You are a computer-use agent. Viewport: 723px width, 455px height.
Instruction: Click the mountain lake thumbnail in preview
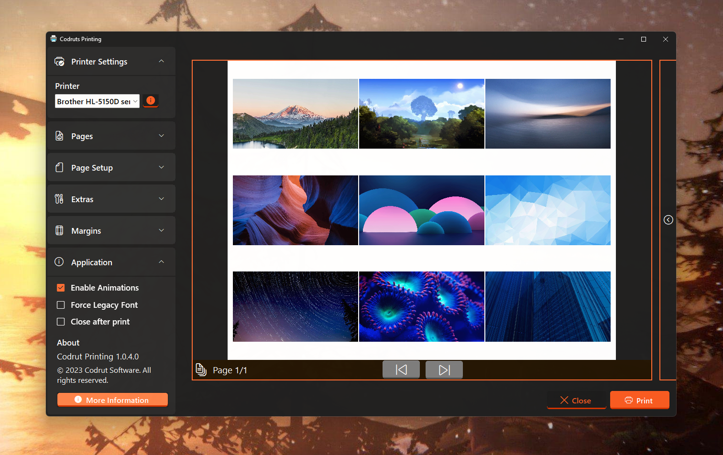296,114
